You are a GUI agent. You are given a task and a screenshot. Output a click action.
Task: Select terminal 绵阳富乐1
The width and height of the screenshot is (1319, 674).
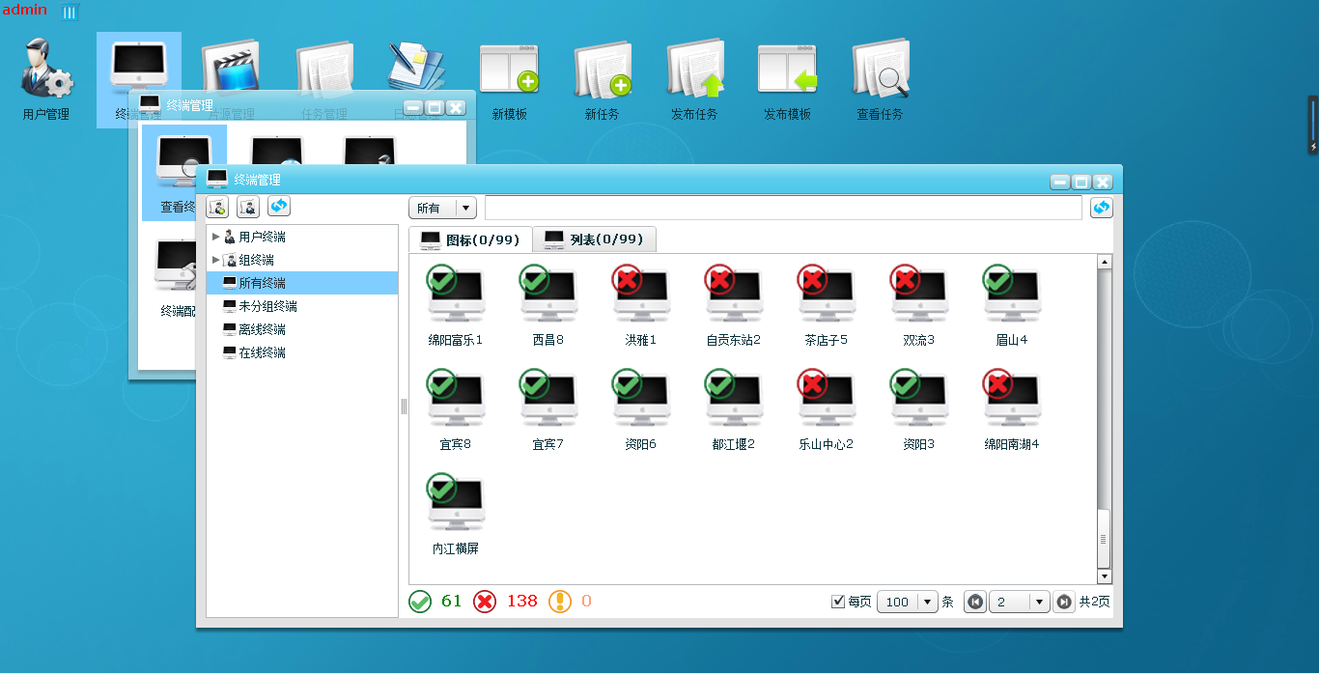456,305
